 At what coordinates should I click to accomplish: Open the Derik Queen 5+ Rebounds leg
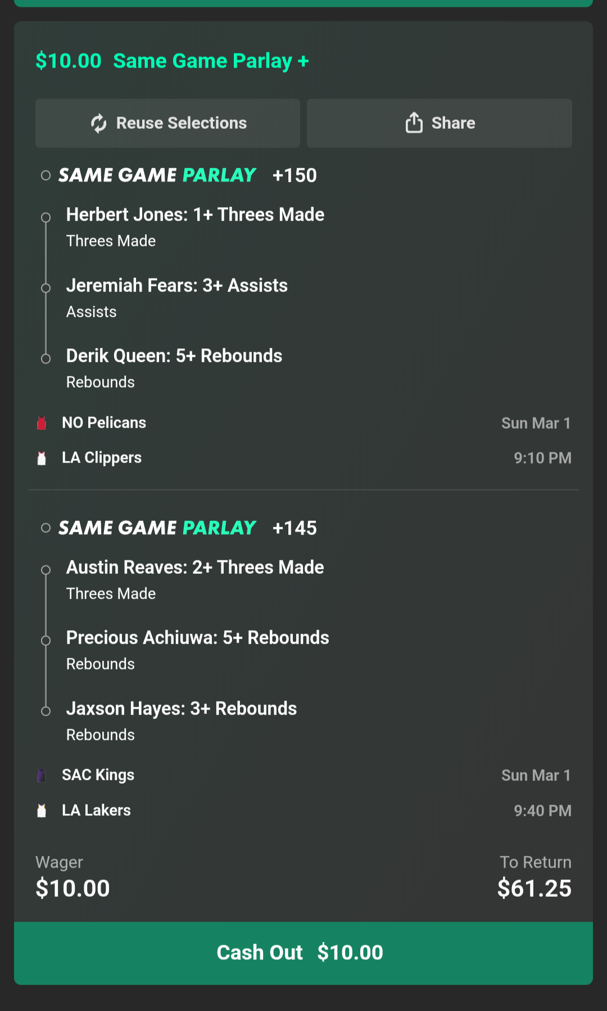coord(174,356)
